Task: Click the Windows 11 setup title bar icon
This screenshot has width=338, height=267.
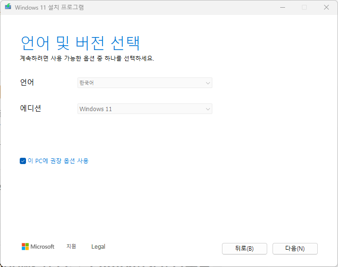Action: (x=8, y=7)
